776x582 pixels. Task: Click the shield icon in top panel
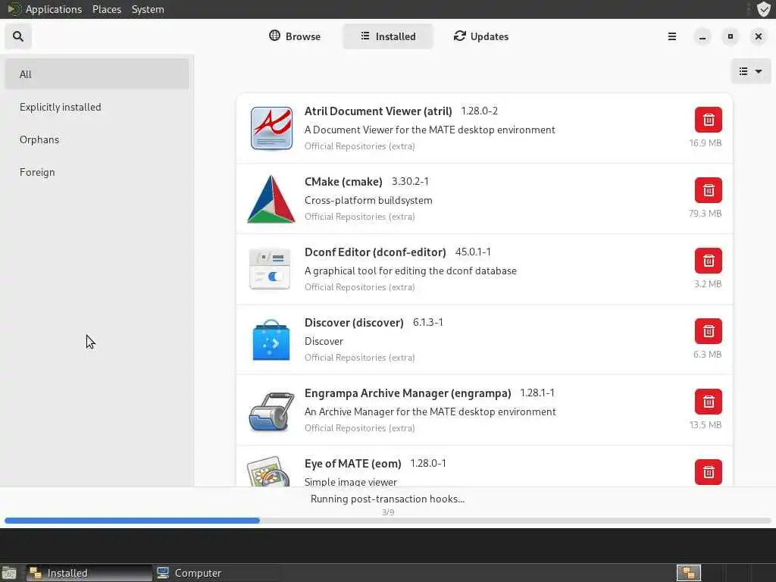pos(764,9)
